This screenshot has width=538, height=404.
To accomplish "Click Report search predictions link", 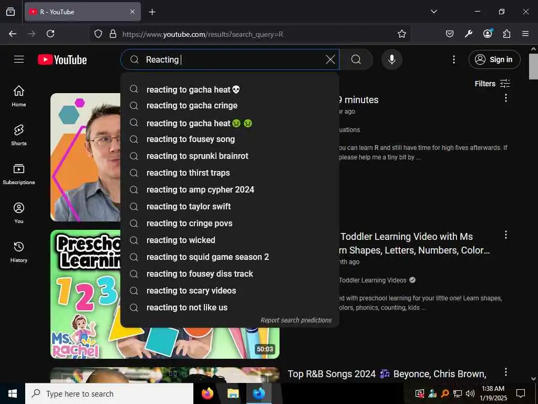I will point(296,320).
